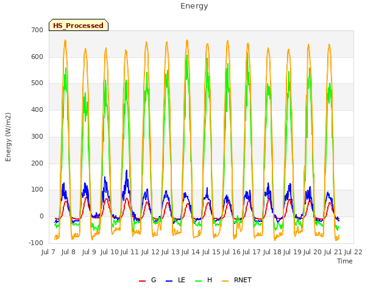
Task: Click the Energy (W/m2) y-axis label
Action: click(8, 137)
